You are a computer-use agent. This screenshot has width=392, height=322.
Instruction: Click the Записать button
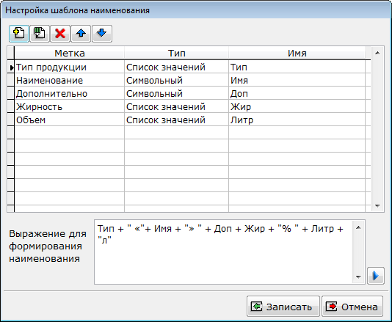283,307
